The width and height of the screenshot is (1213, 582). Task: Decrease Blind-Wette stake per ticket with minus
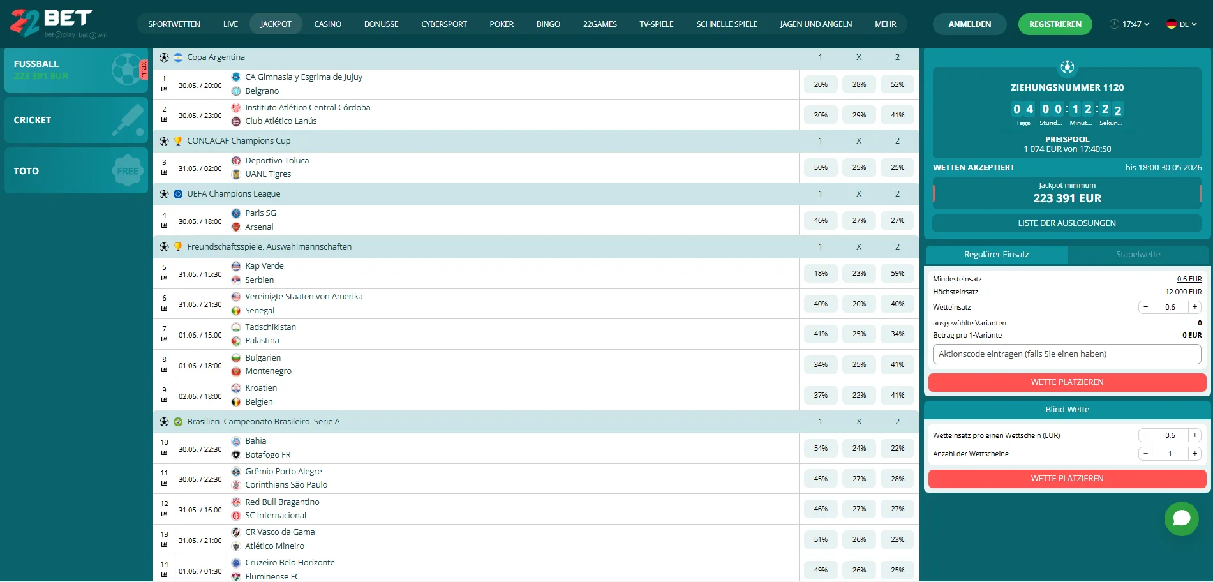1145,435
